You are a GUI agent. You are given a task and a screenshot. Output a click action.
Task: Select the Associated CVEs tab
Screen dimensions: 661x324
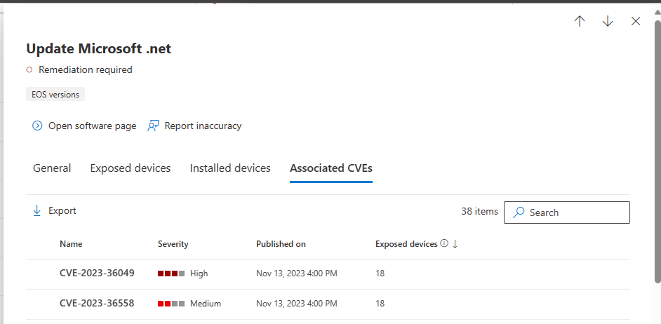[331, 168]
